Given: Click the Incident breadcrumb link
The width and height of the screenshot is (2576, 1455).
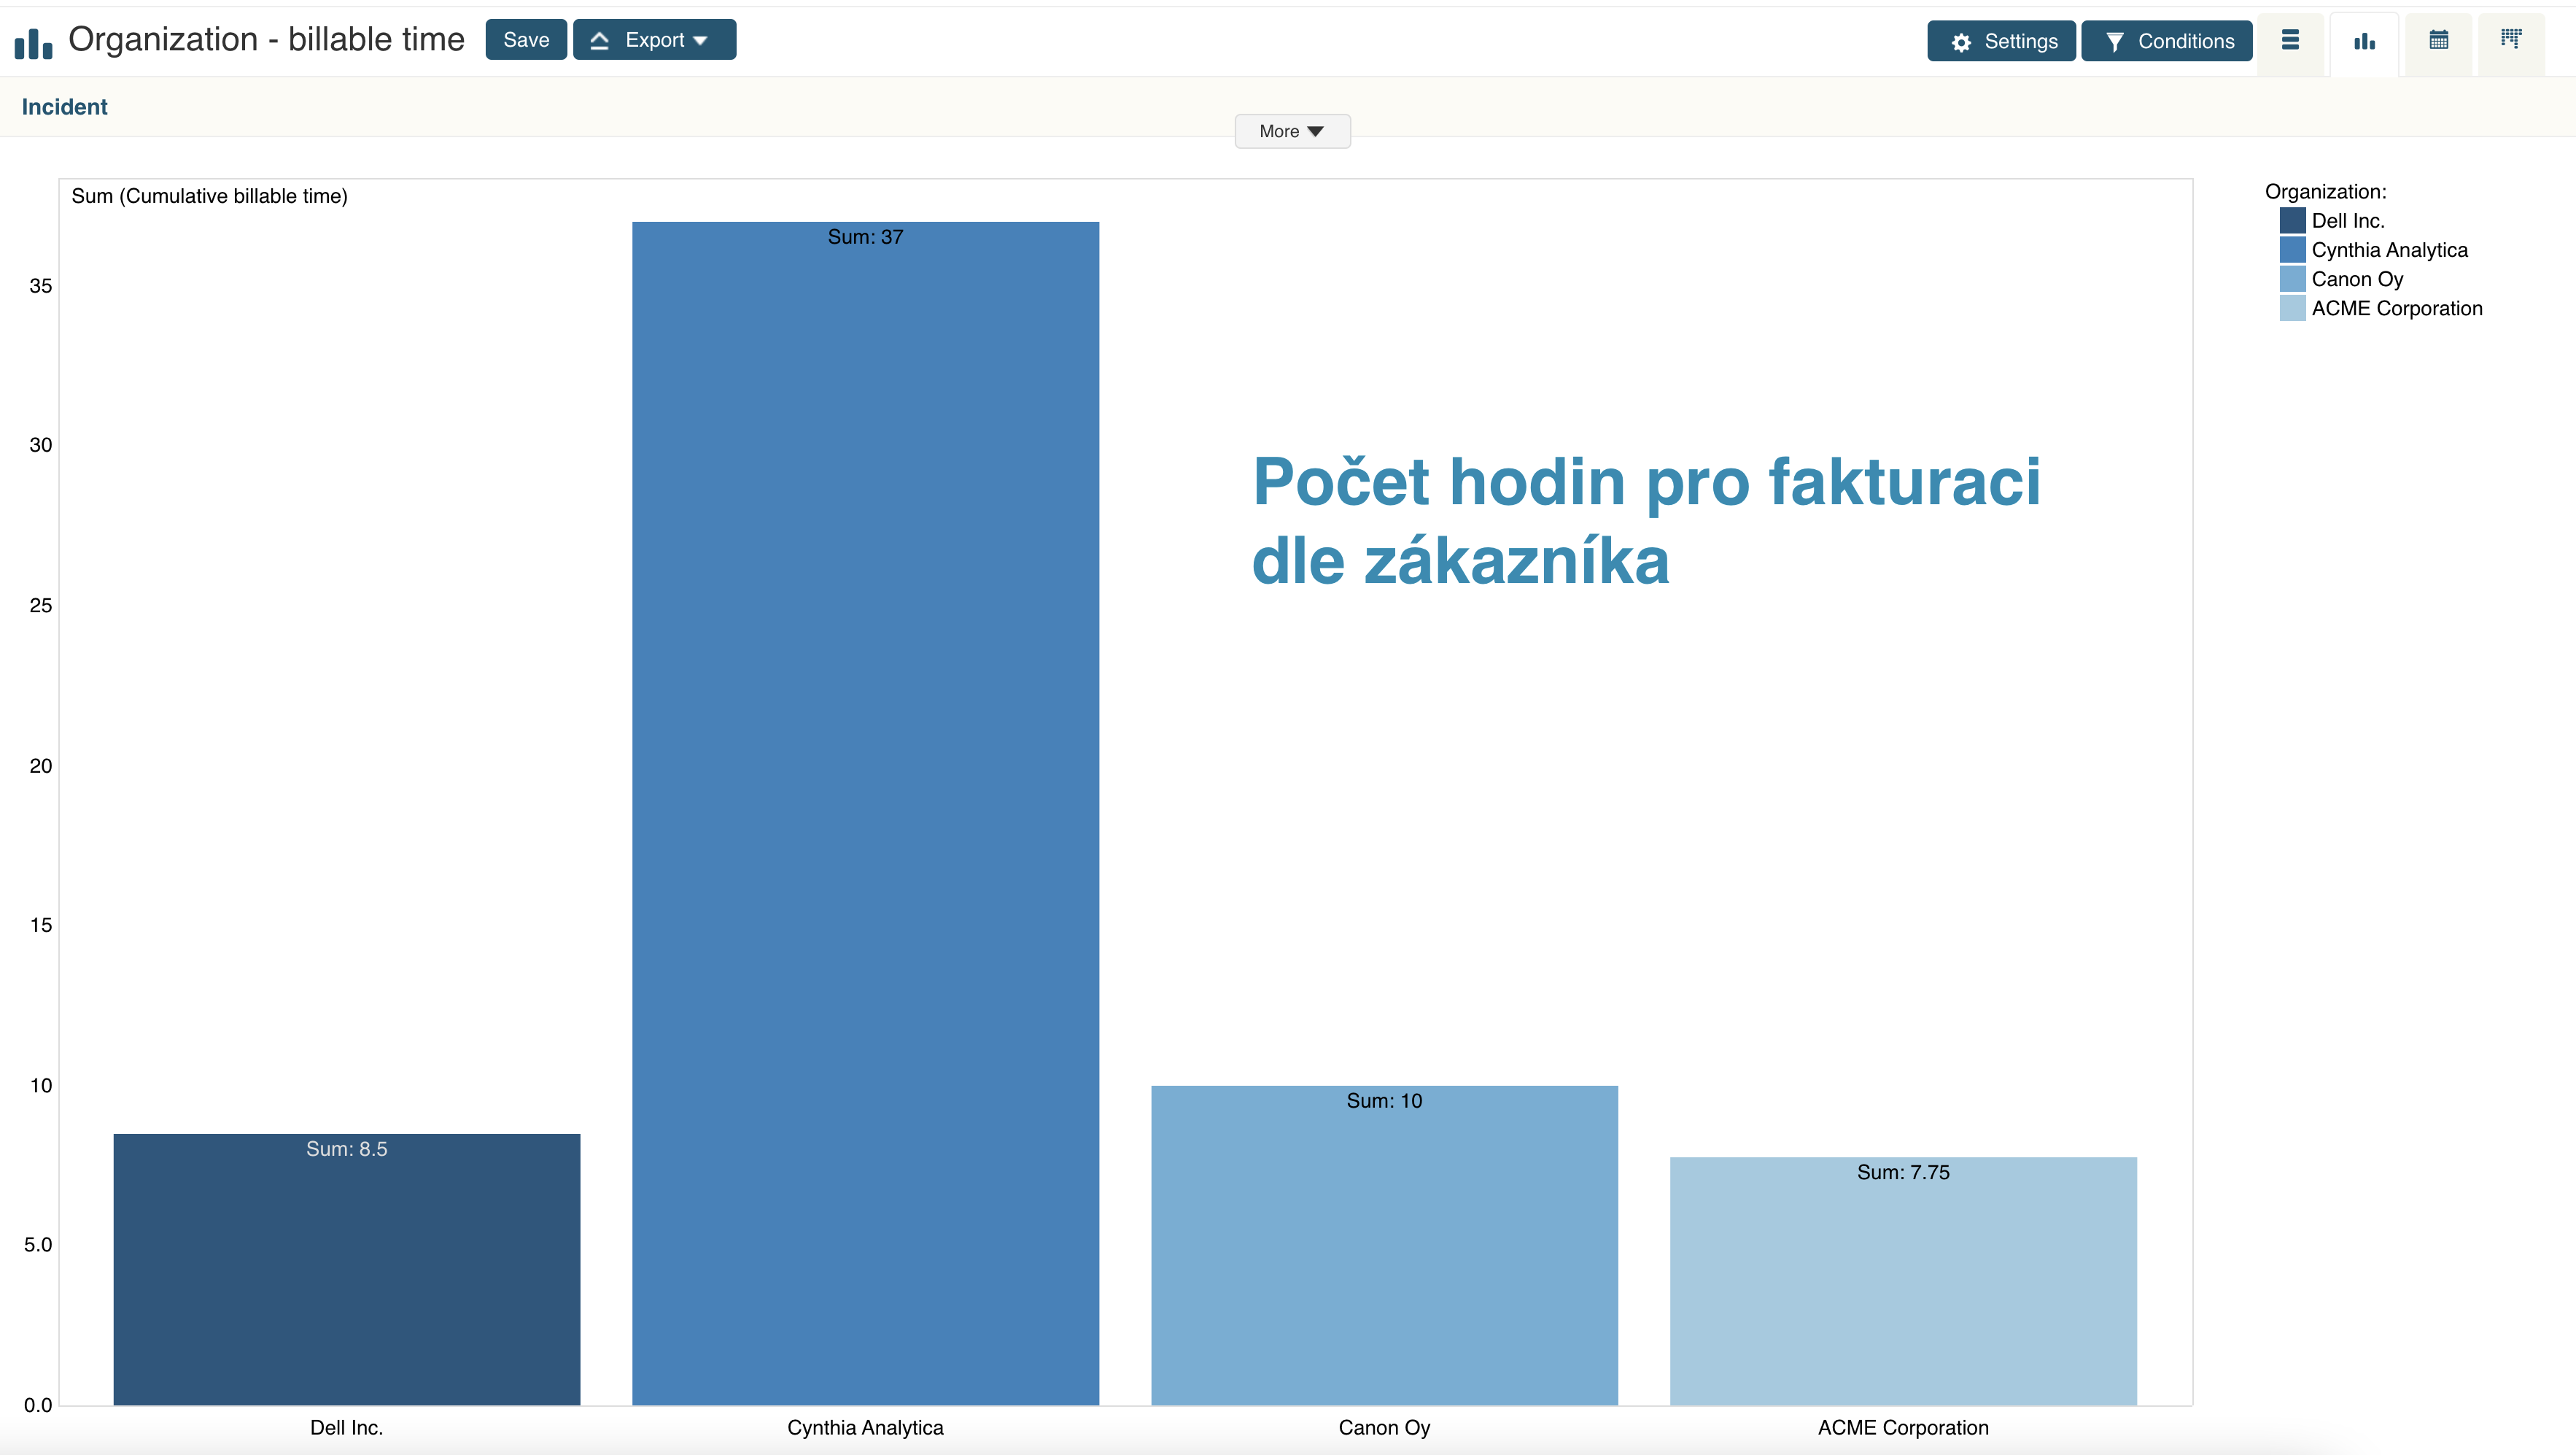Looking at the screenshot, I should pyautogui.click(x=64, y=107).
